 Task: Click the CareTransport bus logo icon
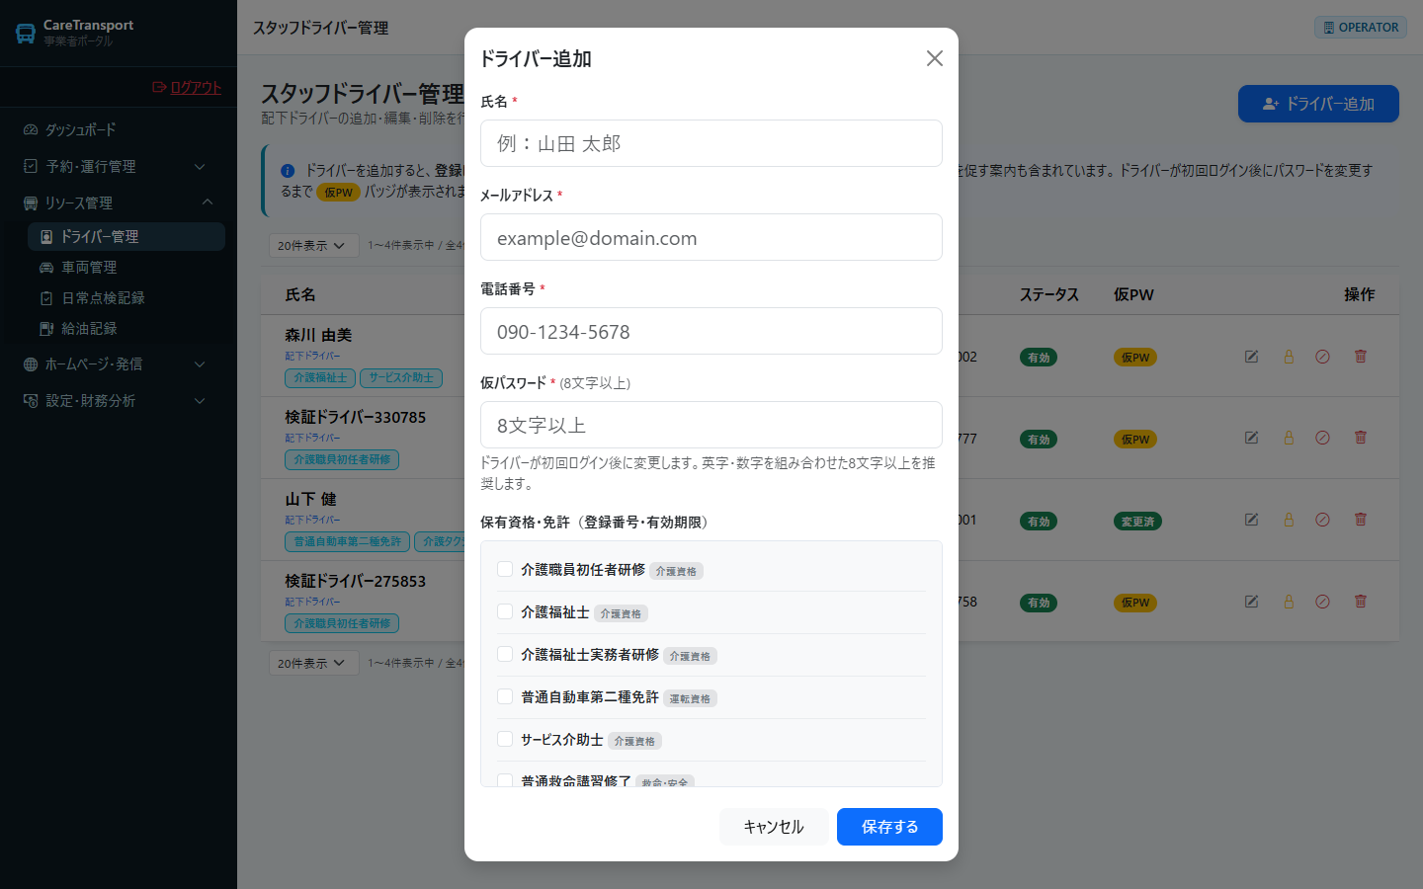pos(26,34)
